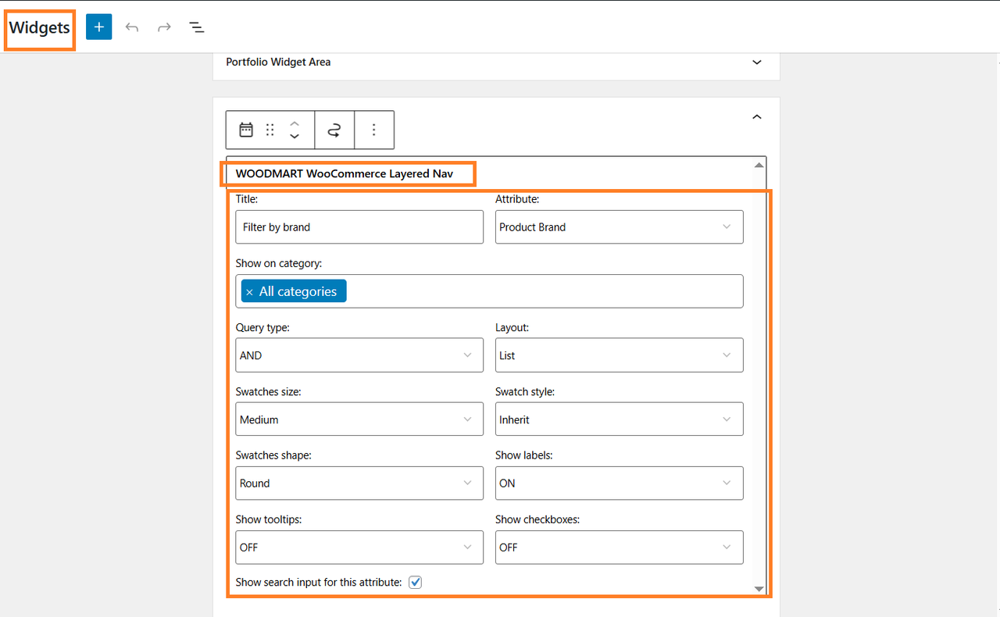Click the blue add block plus button
Viewport: 1000px width, 617px height.
(x=99, y=27)
